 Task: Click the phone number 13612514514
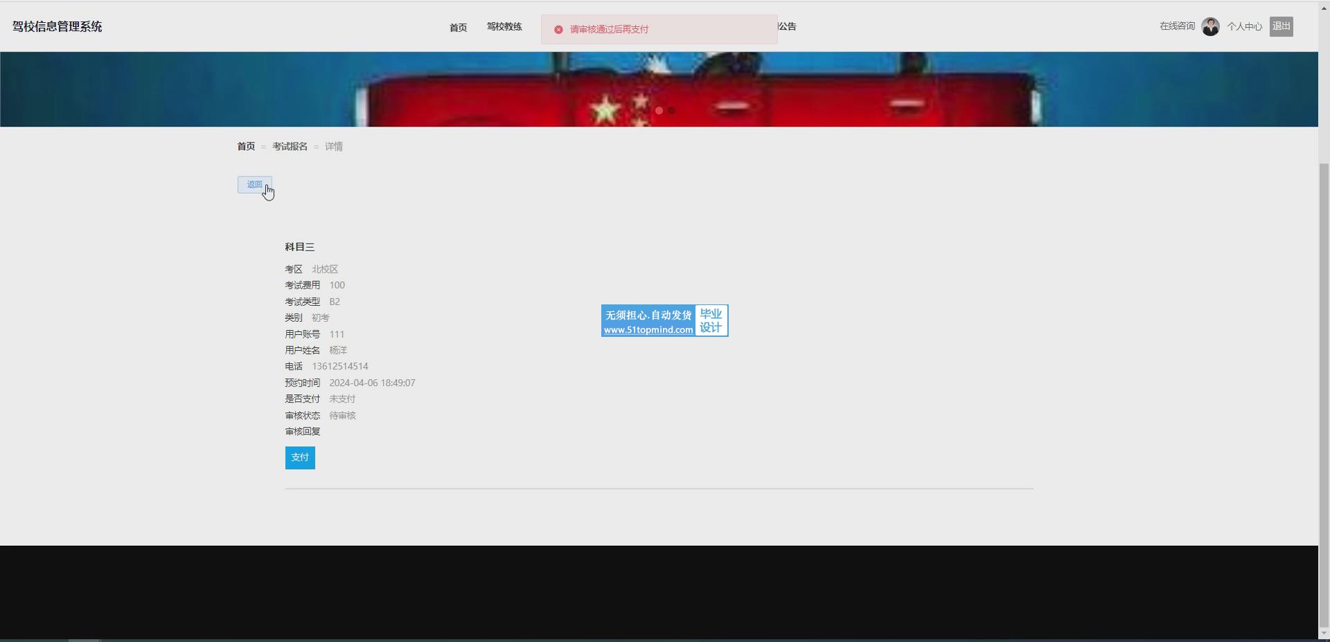(340, 366)
